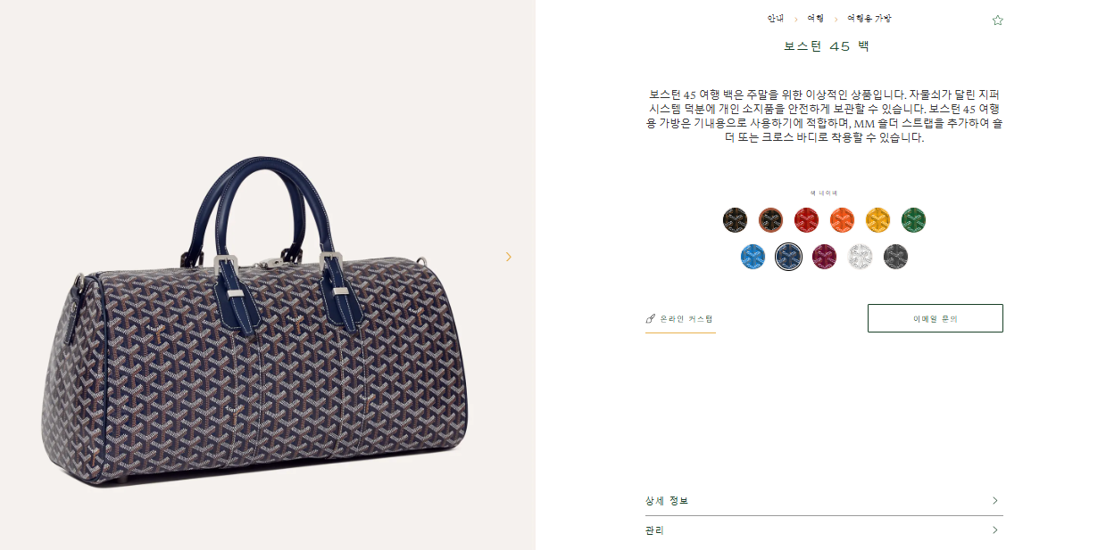
Task: Pick the sky blue color swatch
Action: point(753,257)
